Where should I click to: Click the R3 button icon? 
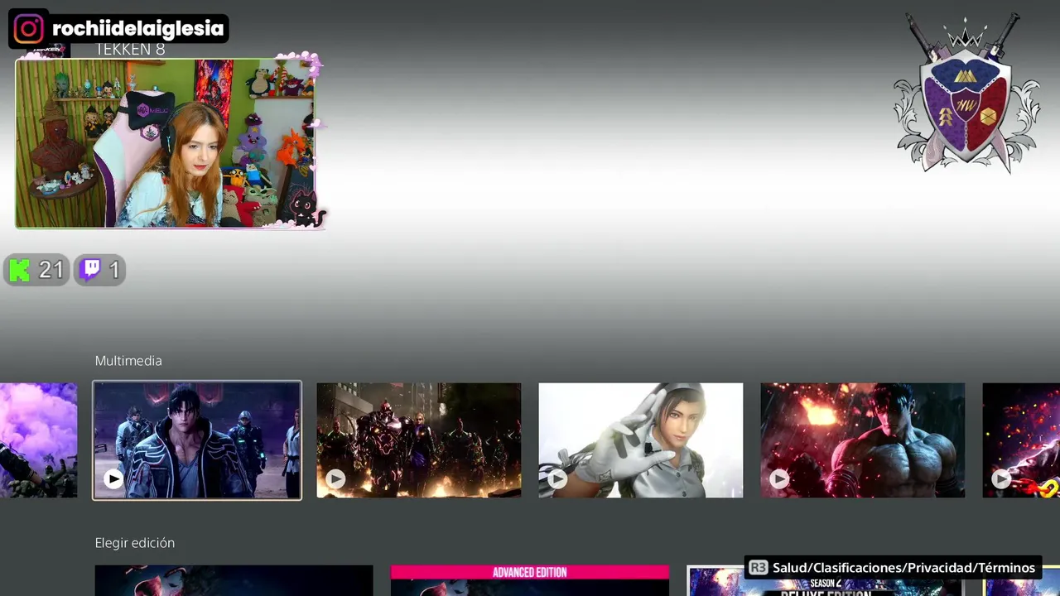tap(758, 568)
